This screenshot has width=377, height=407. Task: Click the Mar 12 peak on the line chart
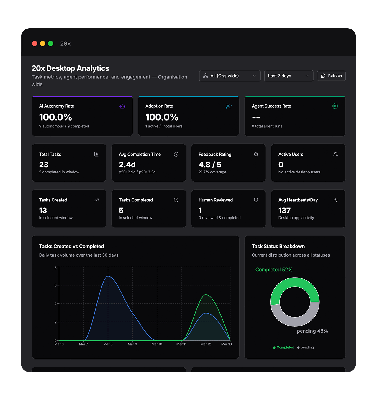click(206, 295)
